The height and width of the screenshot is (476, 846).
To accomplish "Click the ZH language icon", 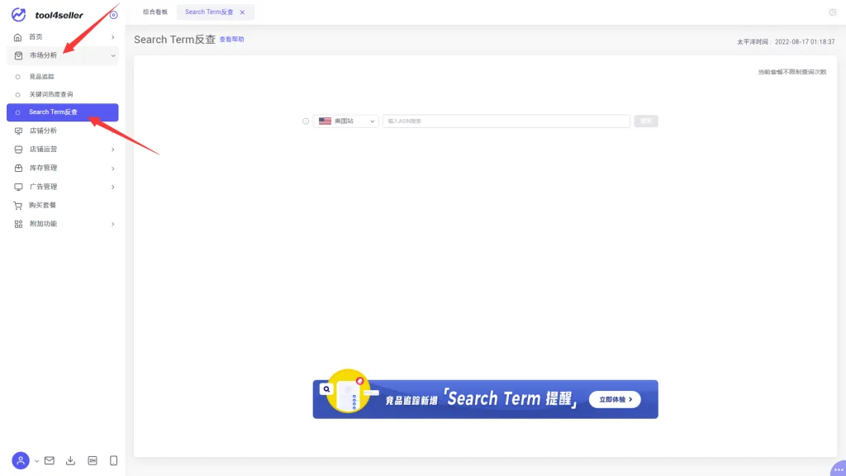I will pyautogui.click(x=93, y=461).
